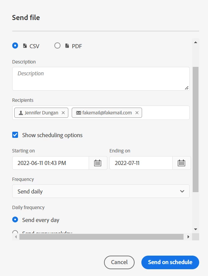Remove Jennifer Dungan from recipients

tap(63, 113)
